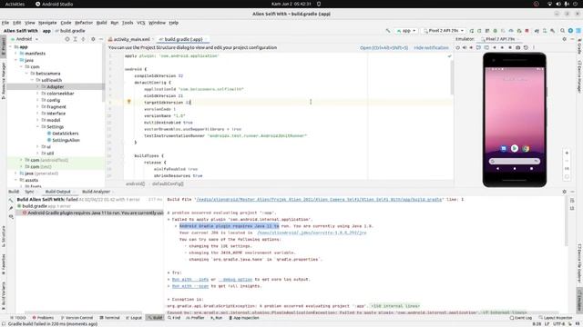
Task: Click the Make Project hammer icon
Action: click(388, 31)
